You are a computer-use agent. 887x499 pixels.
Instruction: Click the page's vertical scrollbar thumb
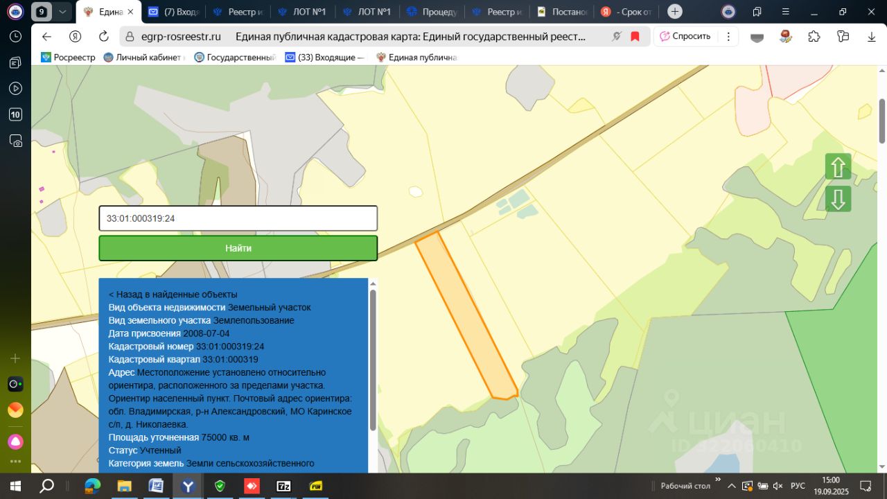(882, 121)
